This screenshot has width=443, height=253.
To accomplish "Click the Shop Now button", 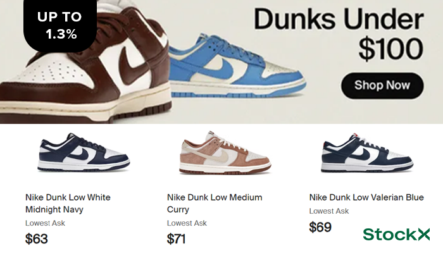I will 382,85.
